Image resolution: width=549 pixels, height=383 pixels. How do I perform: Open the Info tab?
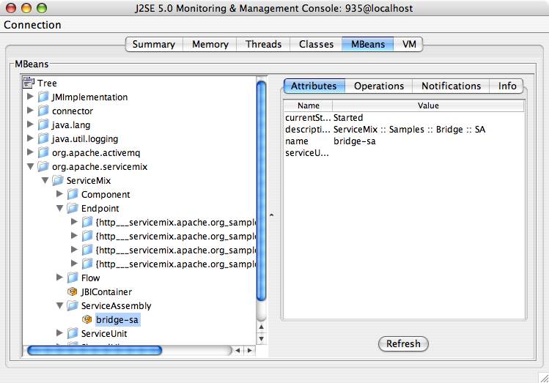tap(507, 86)
